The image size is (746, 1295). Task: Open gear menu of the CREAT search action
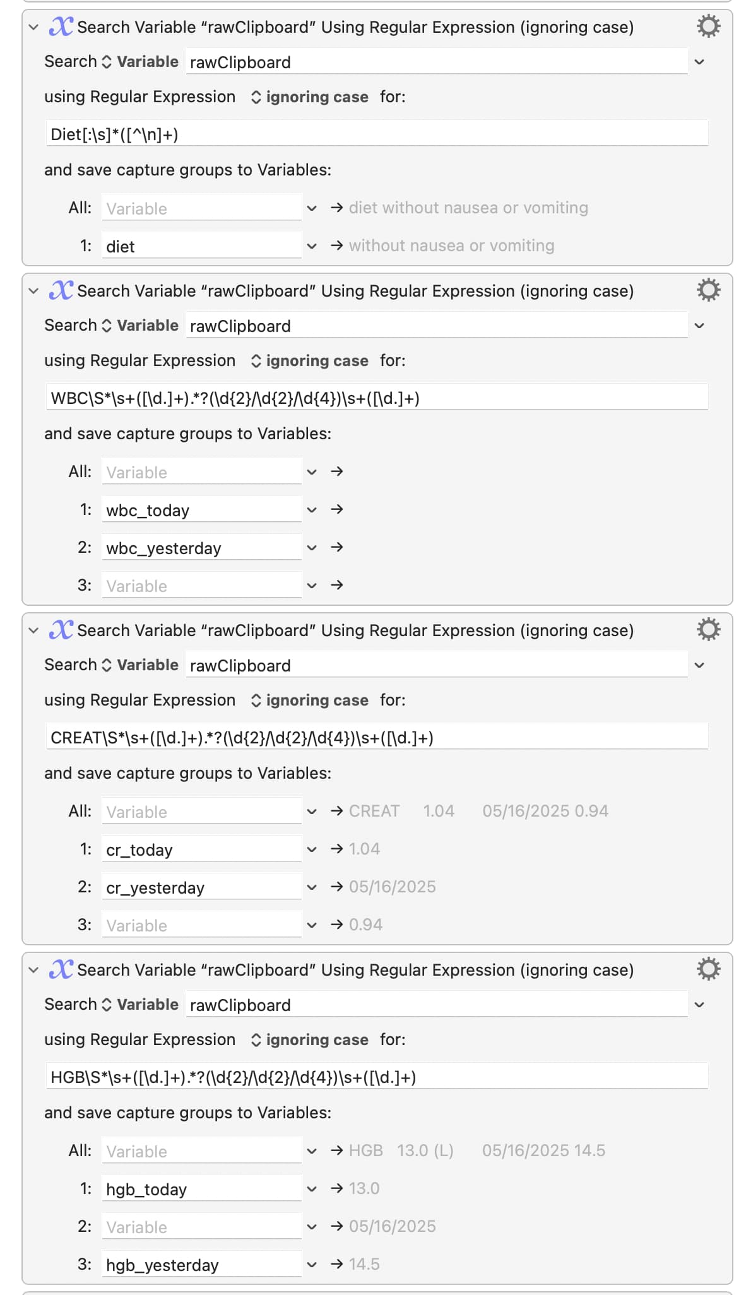coord(708,630)
